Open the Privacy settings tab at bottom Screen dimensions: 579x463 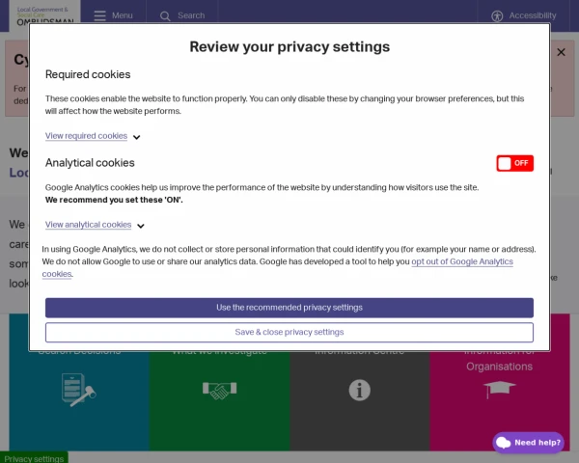pyautogui.click(x=34, y=458)
